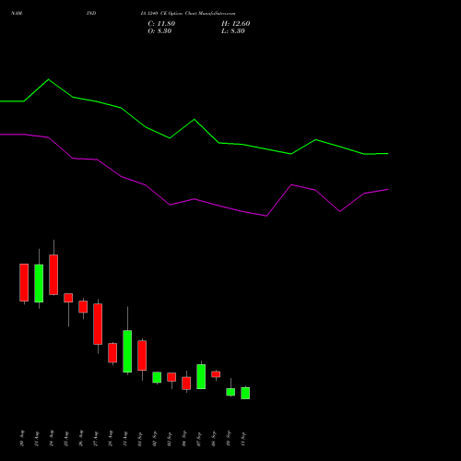Click the '08 Sep' date label
The width and height of the screenshot is (461, 461).
[214, 438]
